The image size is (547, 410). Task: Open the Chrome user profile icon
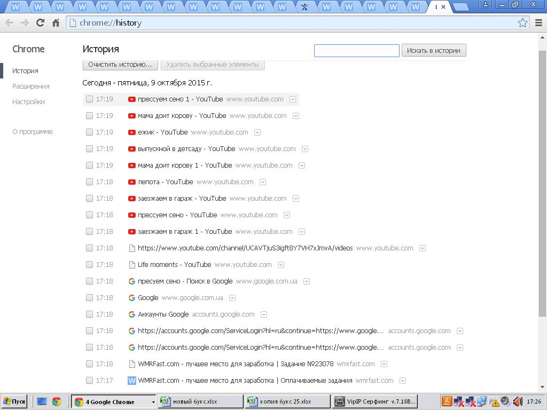point(485,4)
